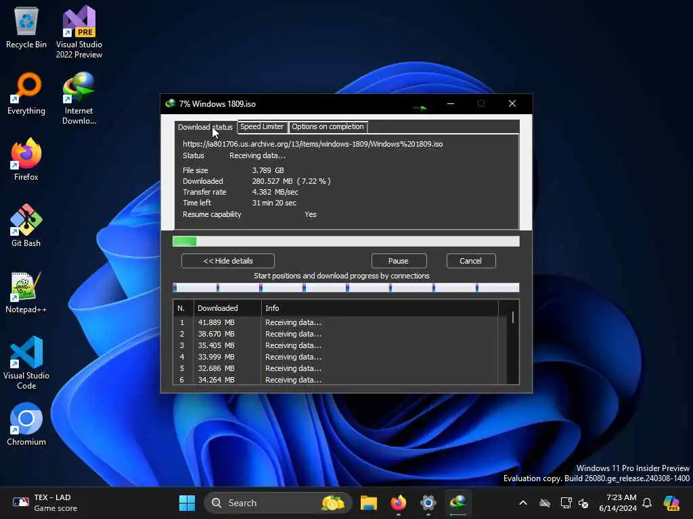Screen dimensions: 693x519
Task: Click the 3.789 GB file size value
Action: pyautogui.click(x=268, y=170)
